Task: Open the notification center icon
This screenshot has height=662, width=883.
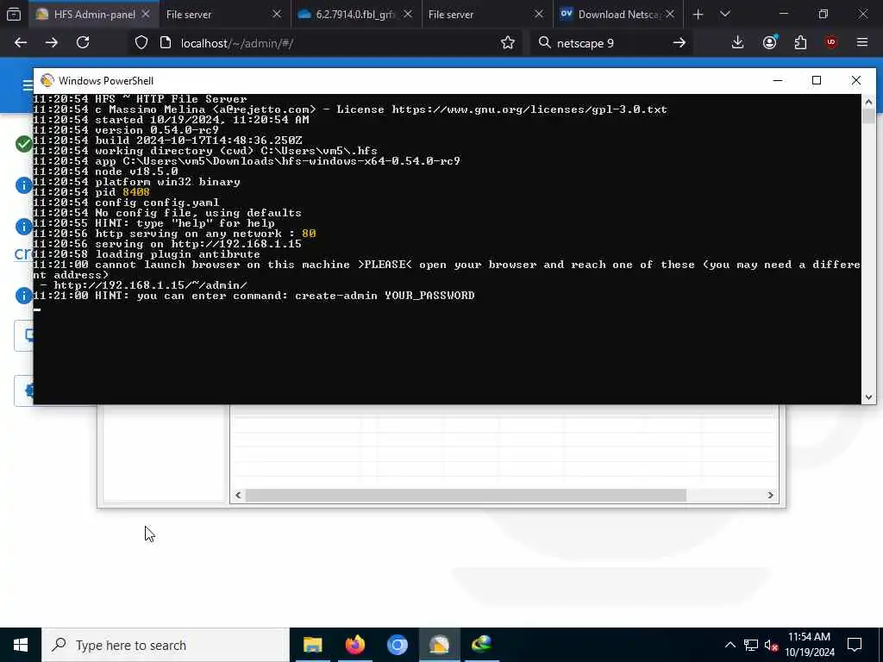Action: click(855, 645)
